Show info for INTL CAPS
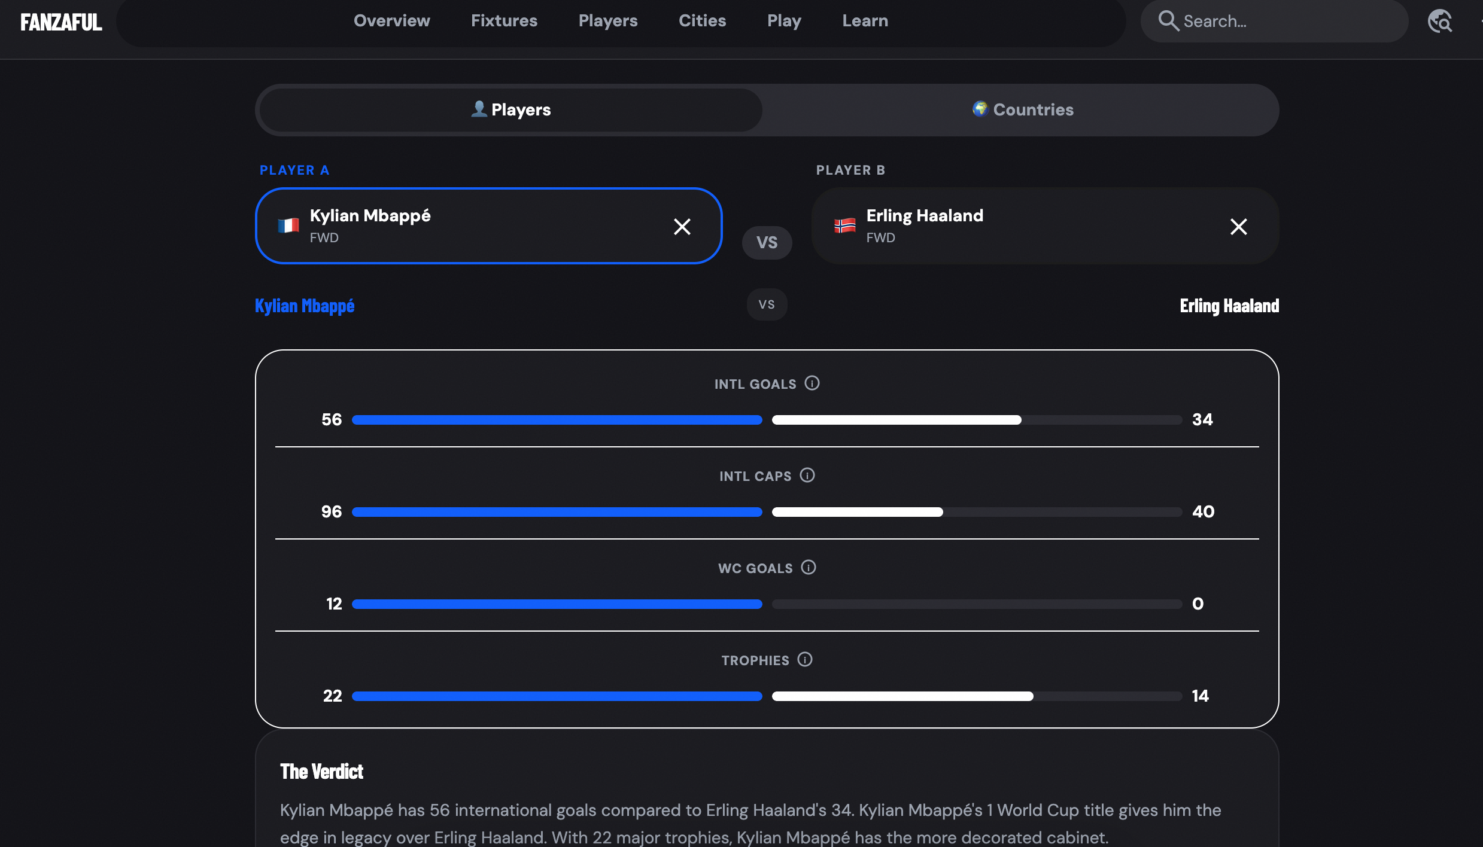The image size is (1483, 847). click(807, 475)
